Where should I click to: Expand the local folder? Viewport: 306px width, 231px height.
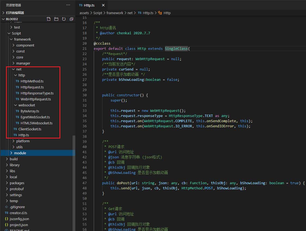tap(7, 177)
